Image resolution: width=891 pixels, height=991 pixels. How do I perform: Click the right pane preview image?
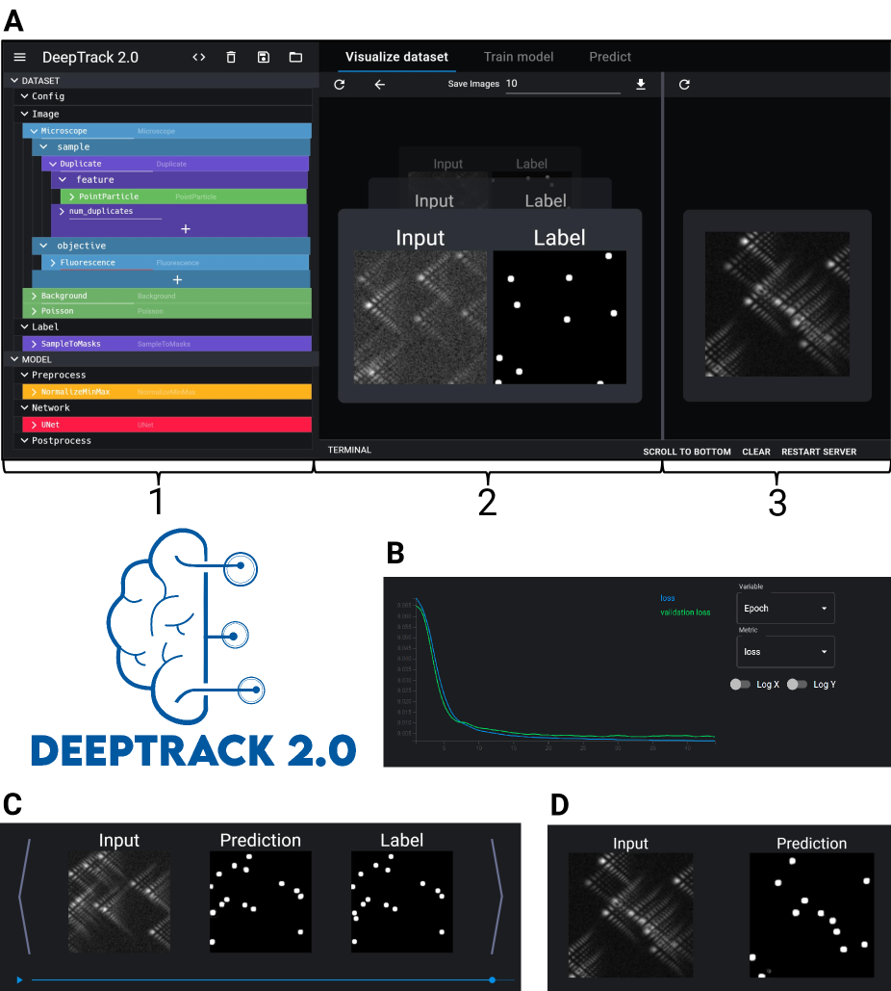[776, 304]
